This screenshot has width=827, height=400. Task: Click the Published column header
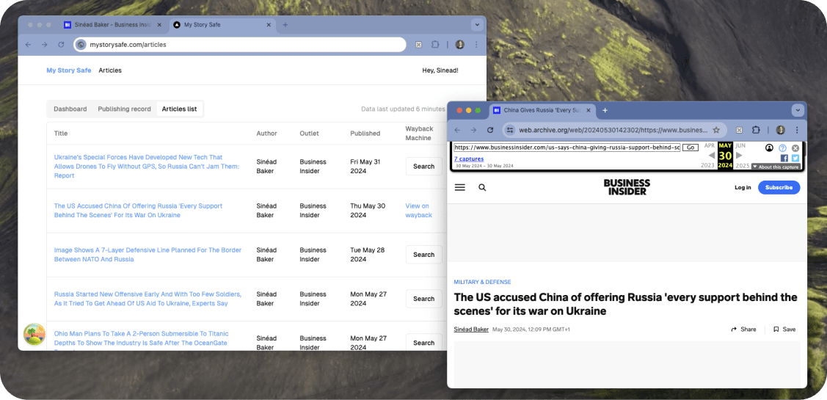coord(365,134)
